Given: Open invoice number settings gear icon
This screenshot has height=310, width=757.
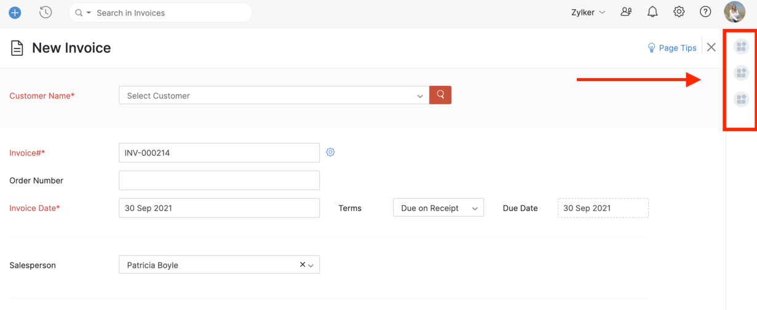Looking at the screenshot, I should (x=330, y=152).
